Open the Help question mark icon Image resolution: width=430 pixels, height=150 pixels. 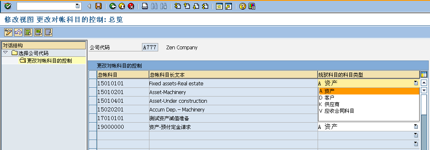(x=242, y=6)
